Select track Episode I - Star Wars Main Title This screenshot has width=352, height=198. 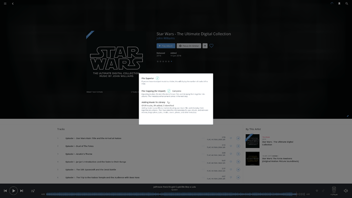93,138
